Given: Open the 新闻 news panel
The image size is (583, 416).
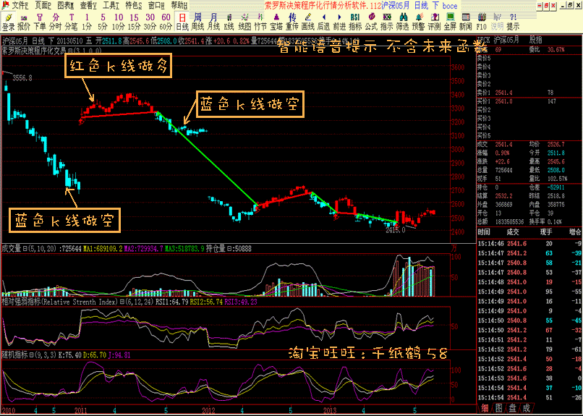Looking at the screenshot, I should click(x=466, y=22).
